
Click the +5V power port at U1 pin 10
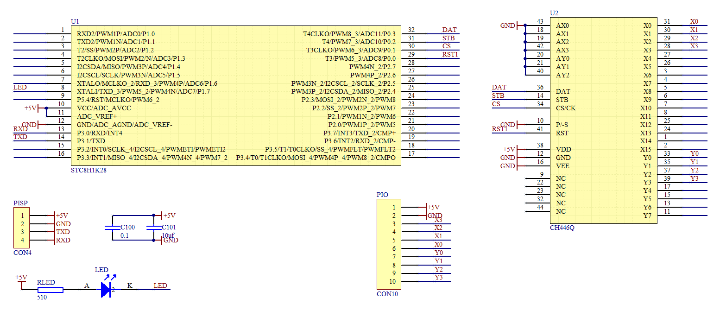32,108
